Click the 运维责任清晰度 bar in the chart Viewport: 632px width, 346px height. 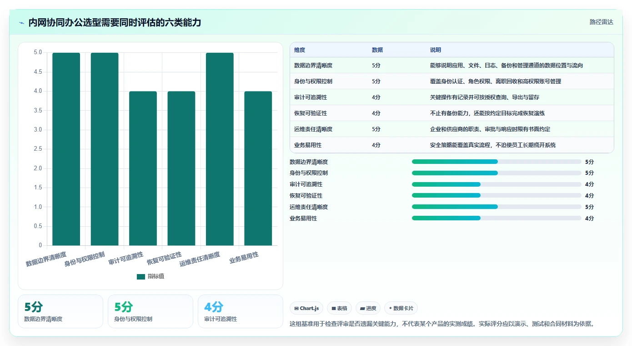coord(220,149)
